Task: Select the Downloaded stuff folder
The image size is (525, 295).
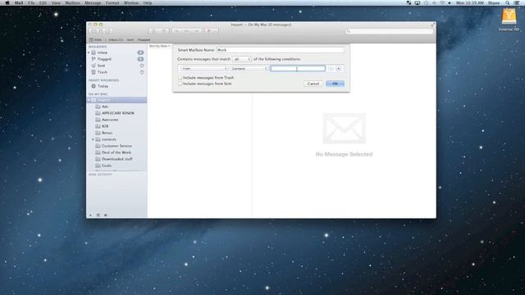Action: (116, 159)
